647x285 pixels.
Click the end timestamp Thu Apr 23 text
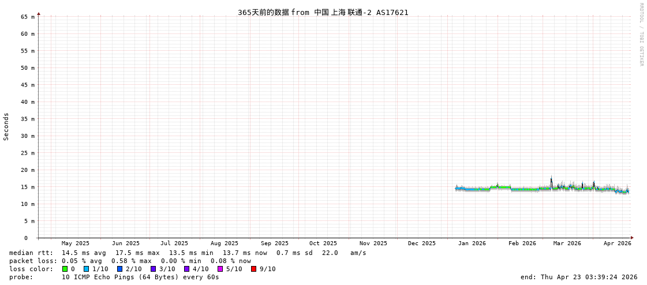579,277
